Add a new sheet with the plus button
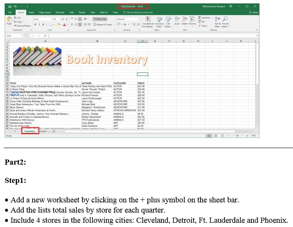The width and height of the screenshot is (293, 227). coord(54,132)
